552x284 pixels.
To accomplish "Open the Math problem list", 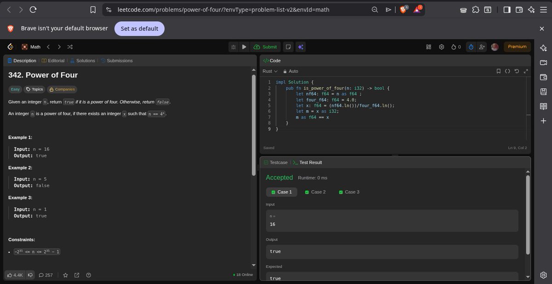I will pyautogui.click(x=31, y=47).
